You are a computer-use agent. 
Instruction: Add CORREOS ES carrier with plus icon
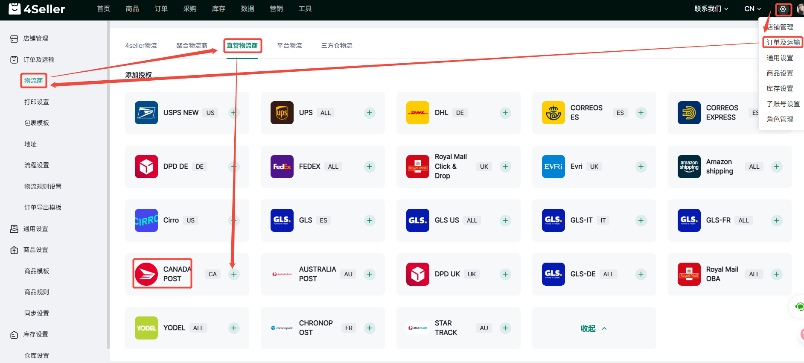coord(641,113)
